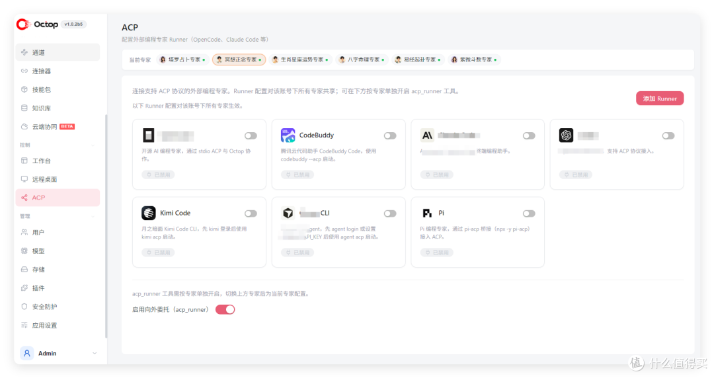Select 易经起卦专家 expert chip

tap(418, 59)
